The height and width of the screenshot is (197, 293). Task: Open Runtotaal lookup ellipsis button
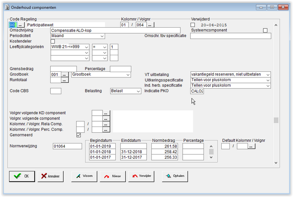tap(64, 80)
